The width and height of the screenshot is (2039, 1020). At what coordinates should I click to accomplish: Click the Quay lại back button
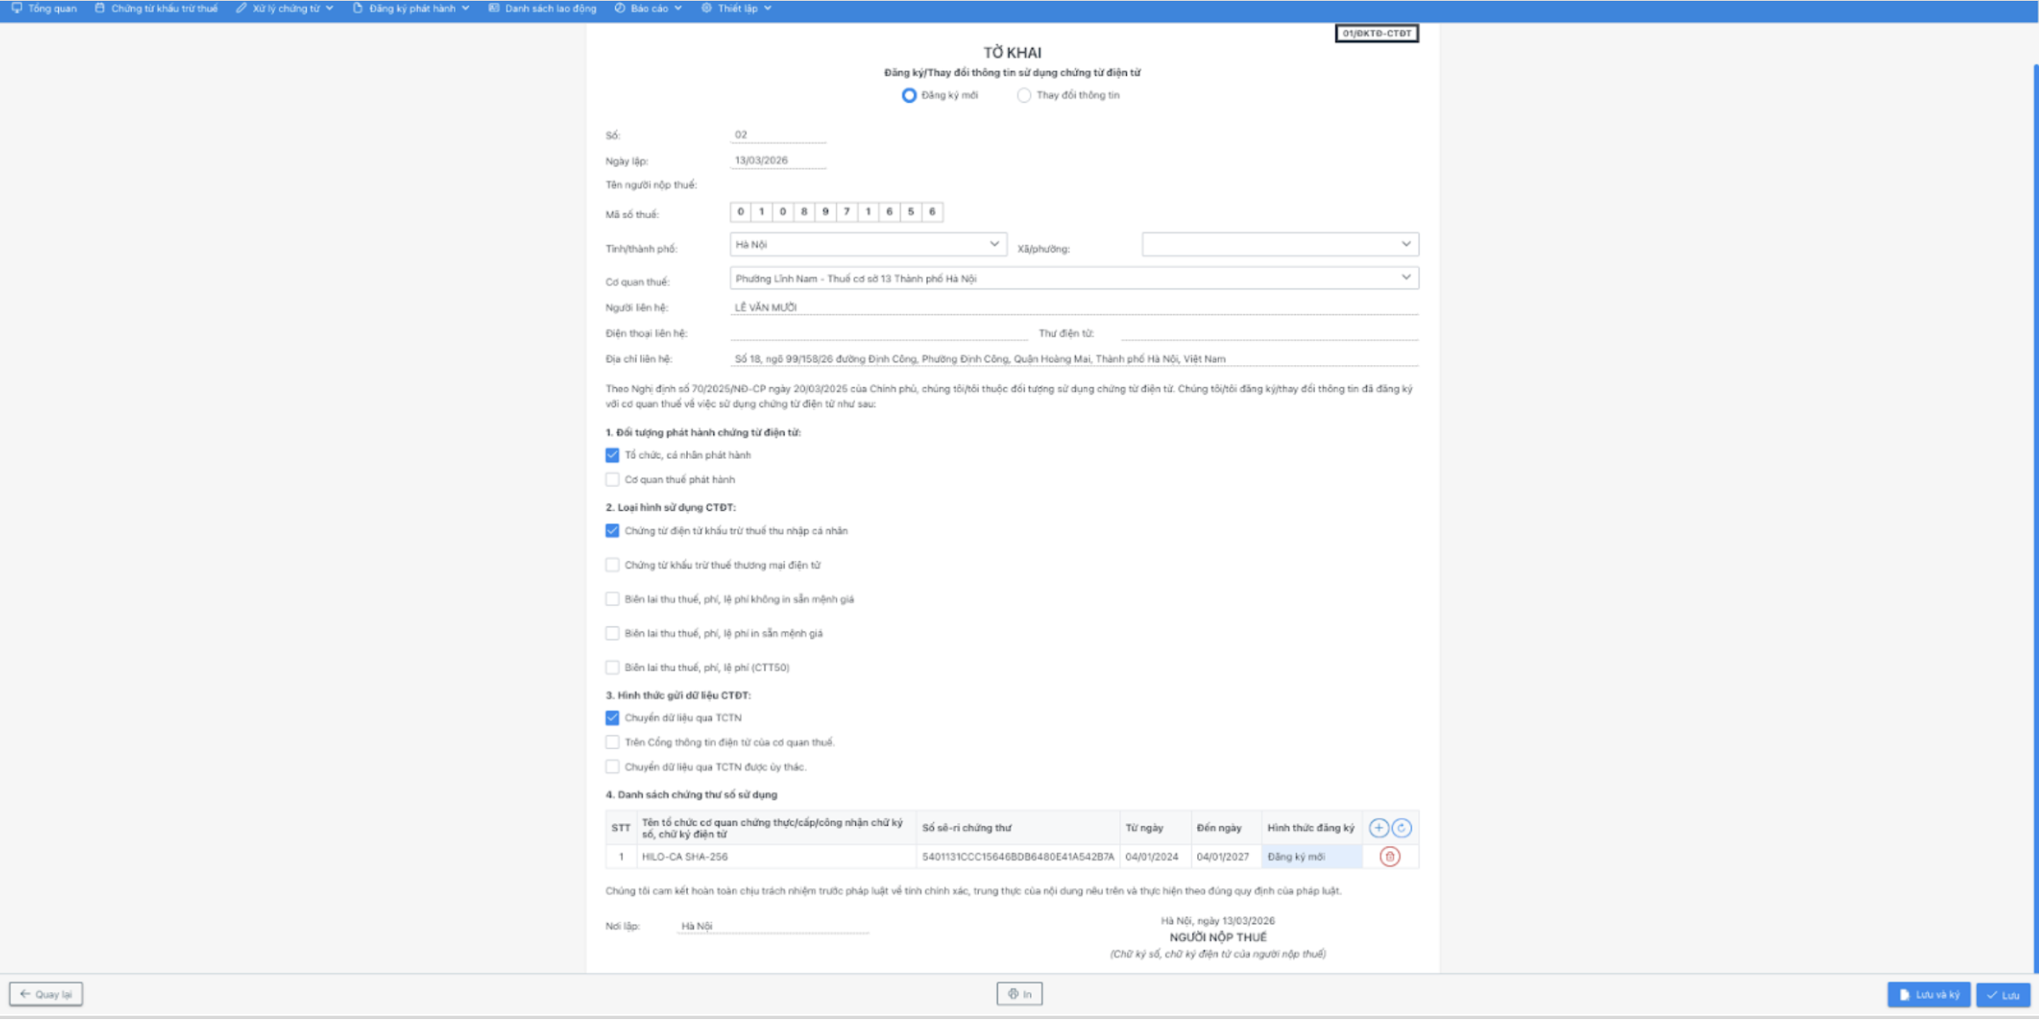[x=46, y=994]
